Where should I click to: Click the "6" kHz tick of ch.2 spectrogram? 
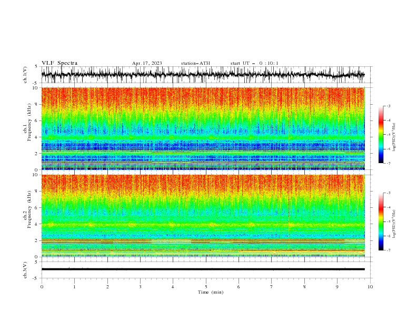pyautogui.click(x=37, y=208)
